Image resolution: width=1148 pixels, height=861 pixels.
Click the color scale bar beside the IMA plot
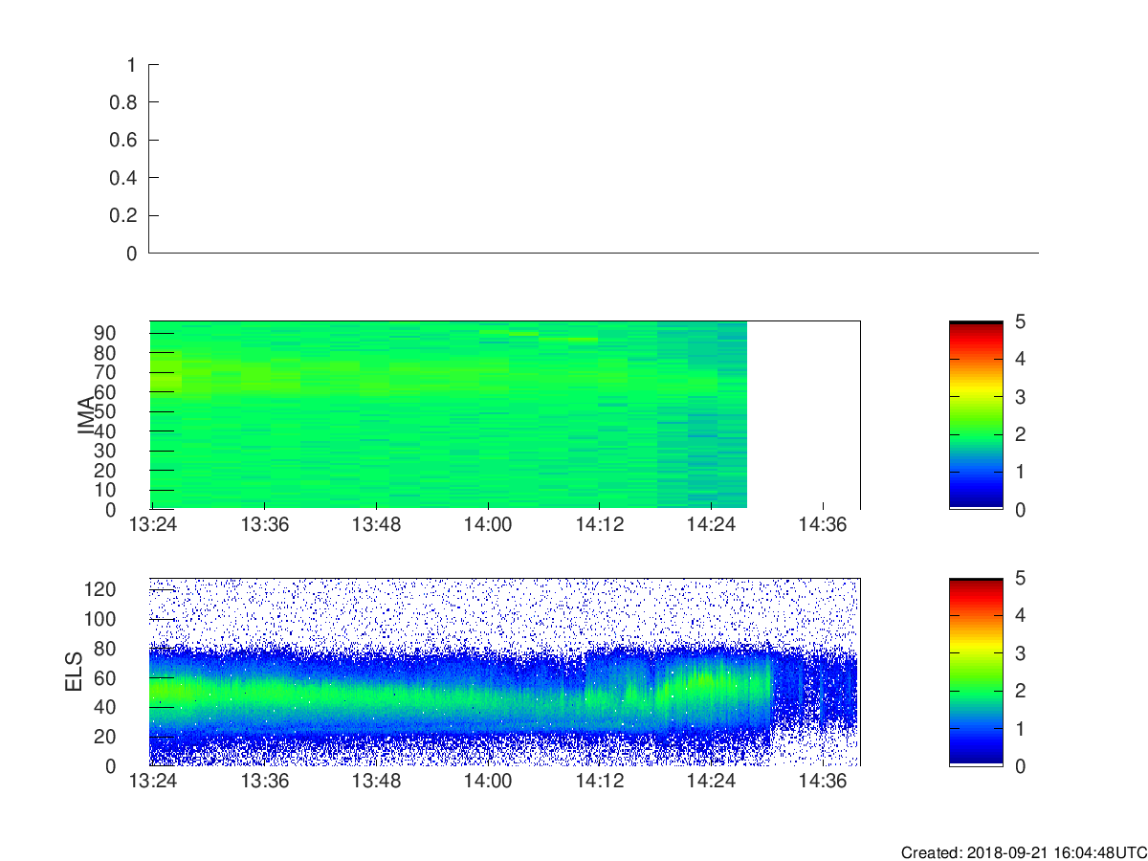976,415
